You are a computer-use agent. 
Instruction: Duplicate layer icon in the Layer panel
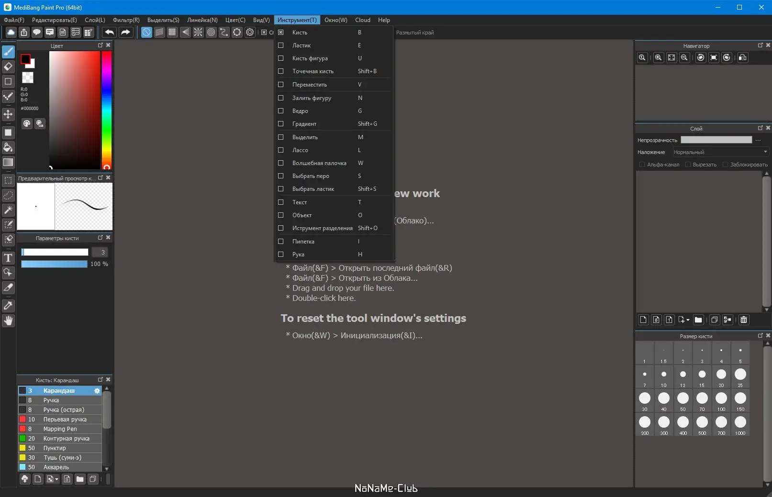click(715, 320)
